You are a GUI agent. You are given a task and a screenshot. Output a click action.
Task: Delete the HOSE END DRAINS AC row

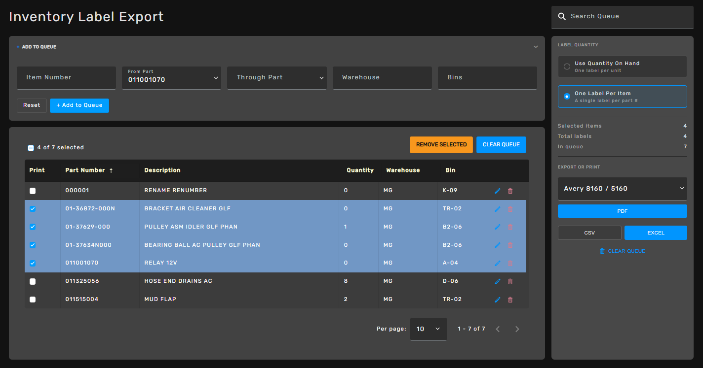pyautogui.click(x=510, y=281)
